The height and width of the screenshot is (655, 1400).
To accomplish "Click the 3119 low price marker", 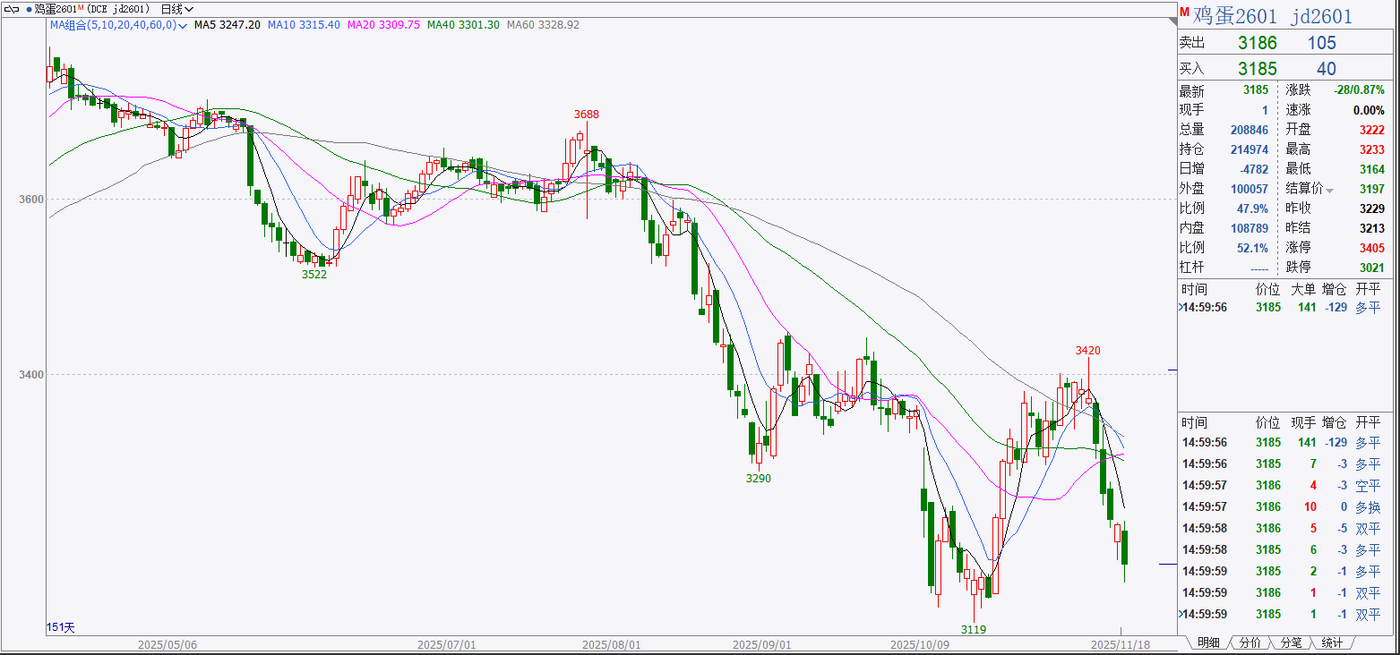I will (x=974, y=630).
